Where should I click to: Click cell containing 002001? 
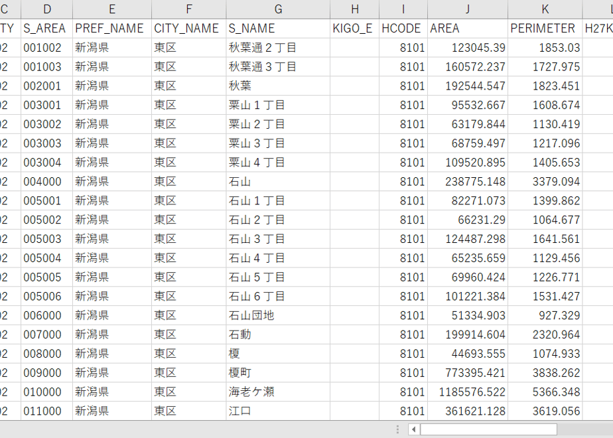coord(47,86)
